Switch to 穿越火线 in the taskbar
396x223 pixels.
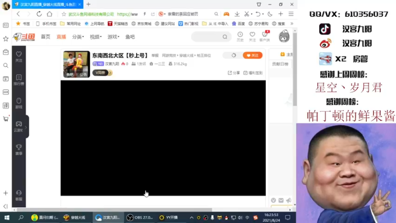tap(75, 218)
